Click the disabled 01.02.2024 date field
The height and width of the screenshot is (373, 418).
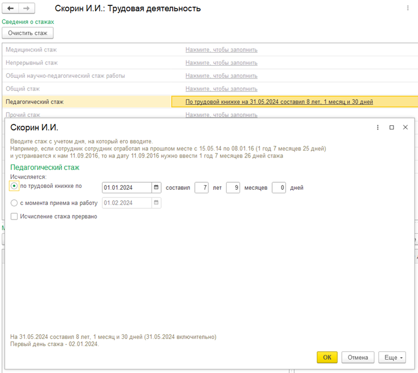click(127, 203)
